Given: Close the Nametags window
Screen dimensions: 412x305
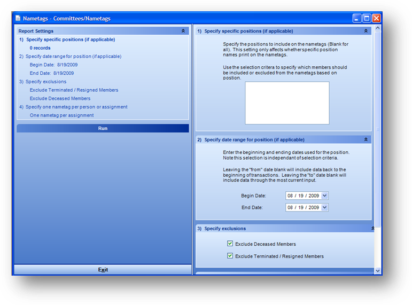Looking at the screenshot, I should 376,18.
